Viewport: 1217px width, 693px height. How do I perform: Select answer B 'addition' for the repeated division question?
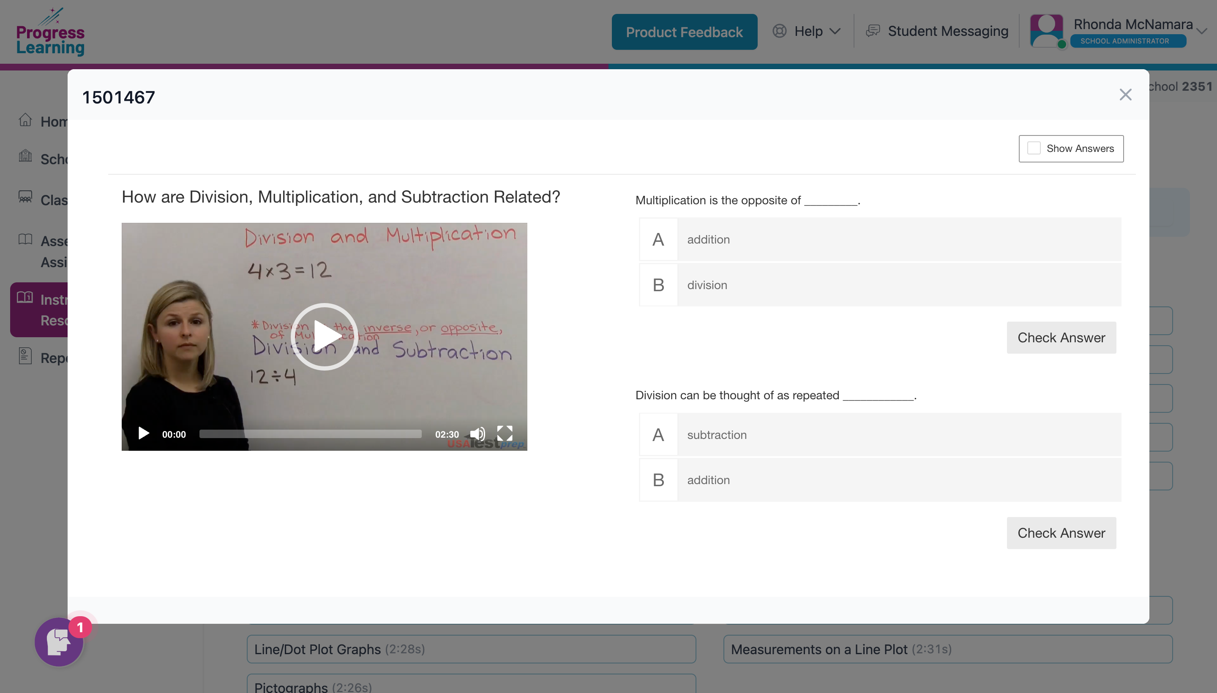tap(880, 480)
